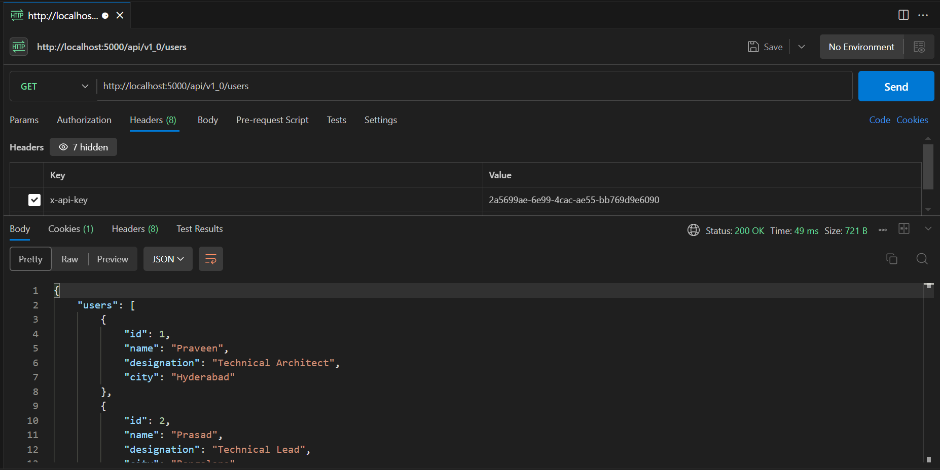Open the GET method dropdown

(x=54, y=87)
